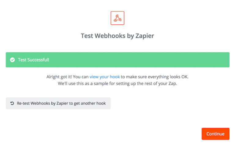
Task: Tap the success tick circle beside Test Successful
Action: pos(12,60)
